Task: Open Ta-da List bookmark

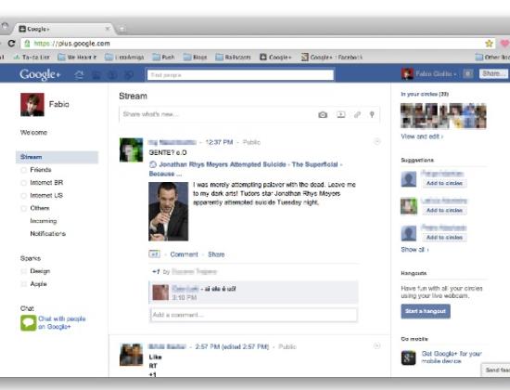Action: coord(32,57)
